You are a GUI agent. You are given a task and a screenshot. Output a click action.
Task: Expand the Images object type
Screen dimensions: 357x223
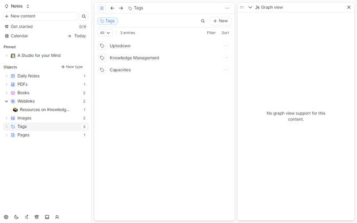pyautogui.click(x=6, y=118)
